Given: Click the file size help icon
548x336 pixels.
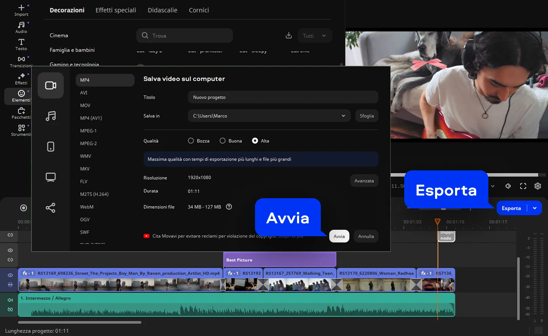Looking at the screenshot, I should point(229,207).
